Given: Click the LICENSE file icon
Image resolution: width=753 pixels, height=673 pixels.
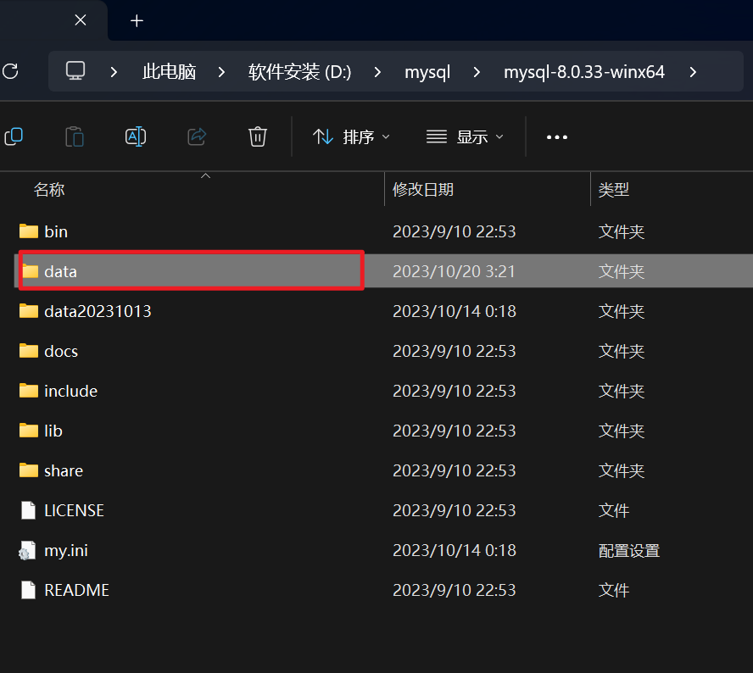Looking at the screenshot, I should (26, 510).
